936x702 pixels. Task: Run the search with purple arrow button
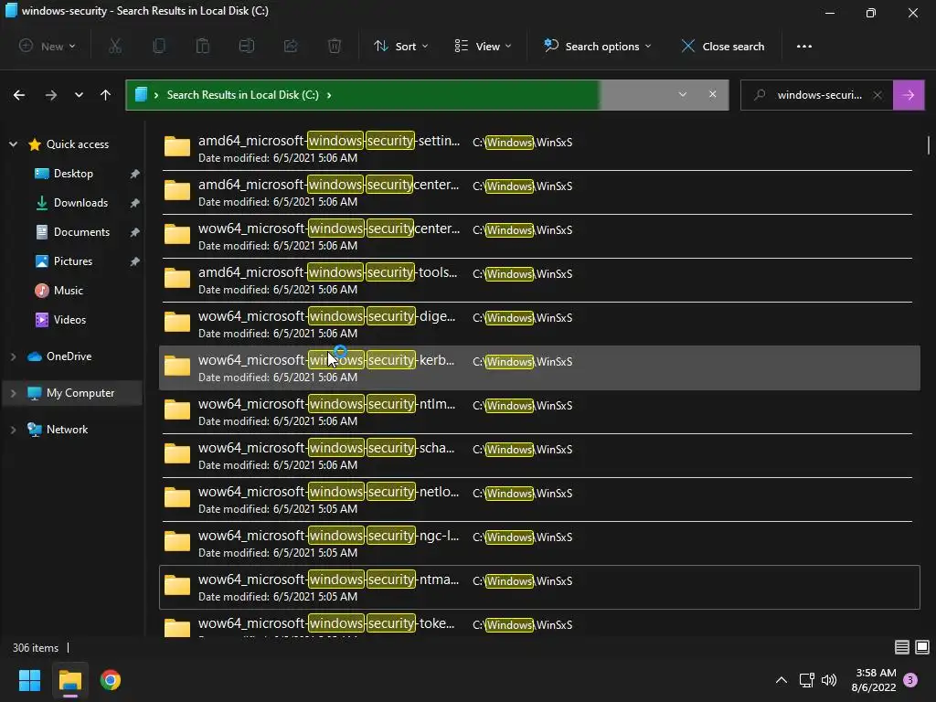click(909, 95)
